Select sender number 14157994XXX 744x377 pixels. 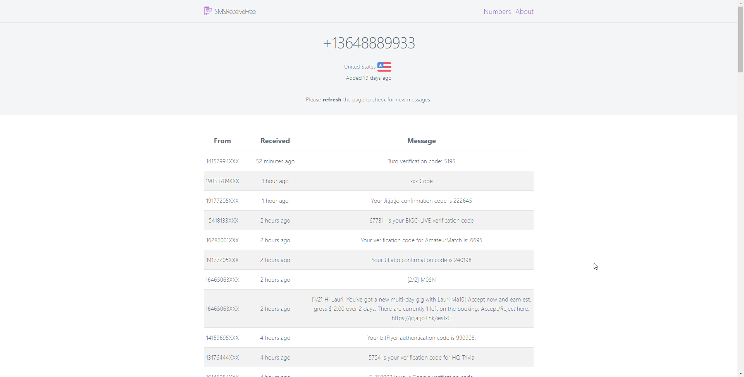click(222, 161)
